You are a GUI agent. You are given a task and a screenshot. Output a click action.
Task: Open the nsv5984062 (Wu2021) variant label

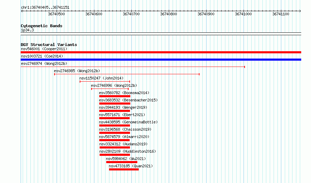126,159
